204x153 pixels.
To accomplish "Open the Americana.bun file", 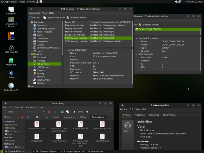I will click(37, 125).
